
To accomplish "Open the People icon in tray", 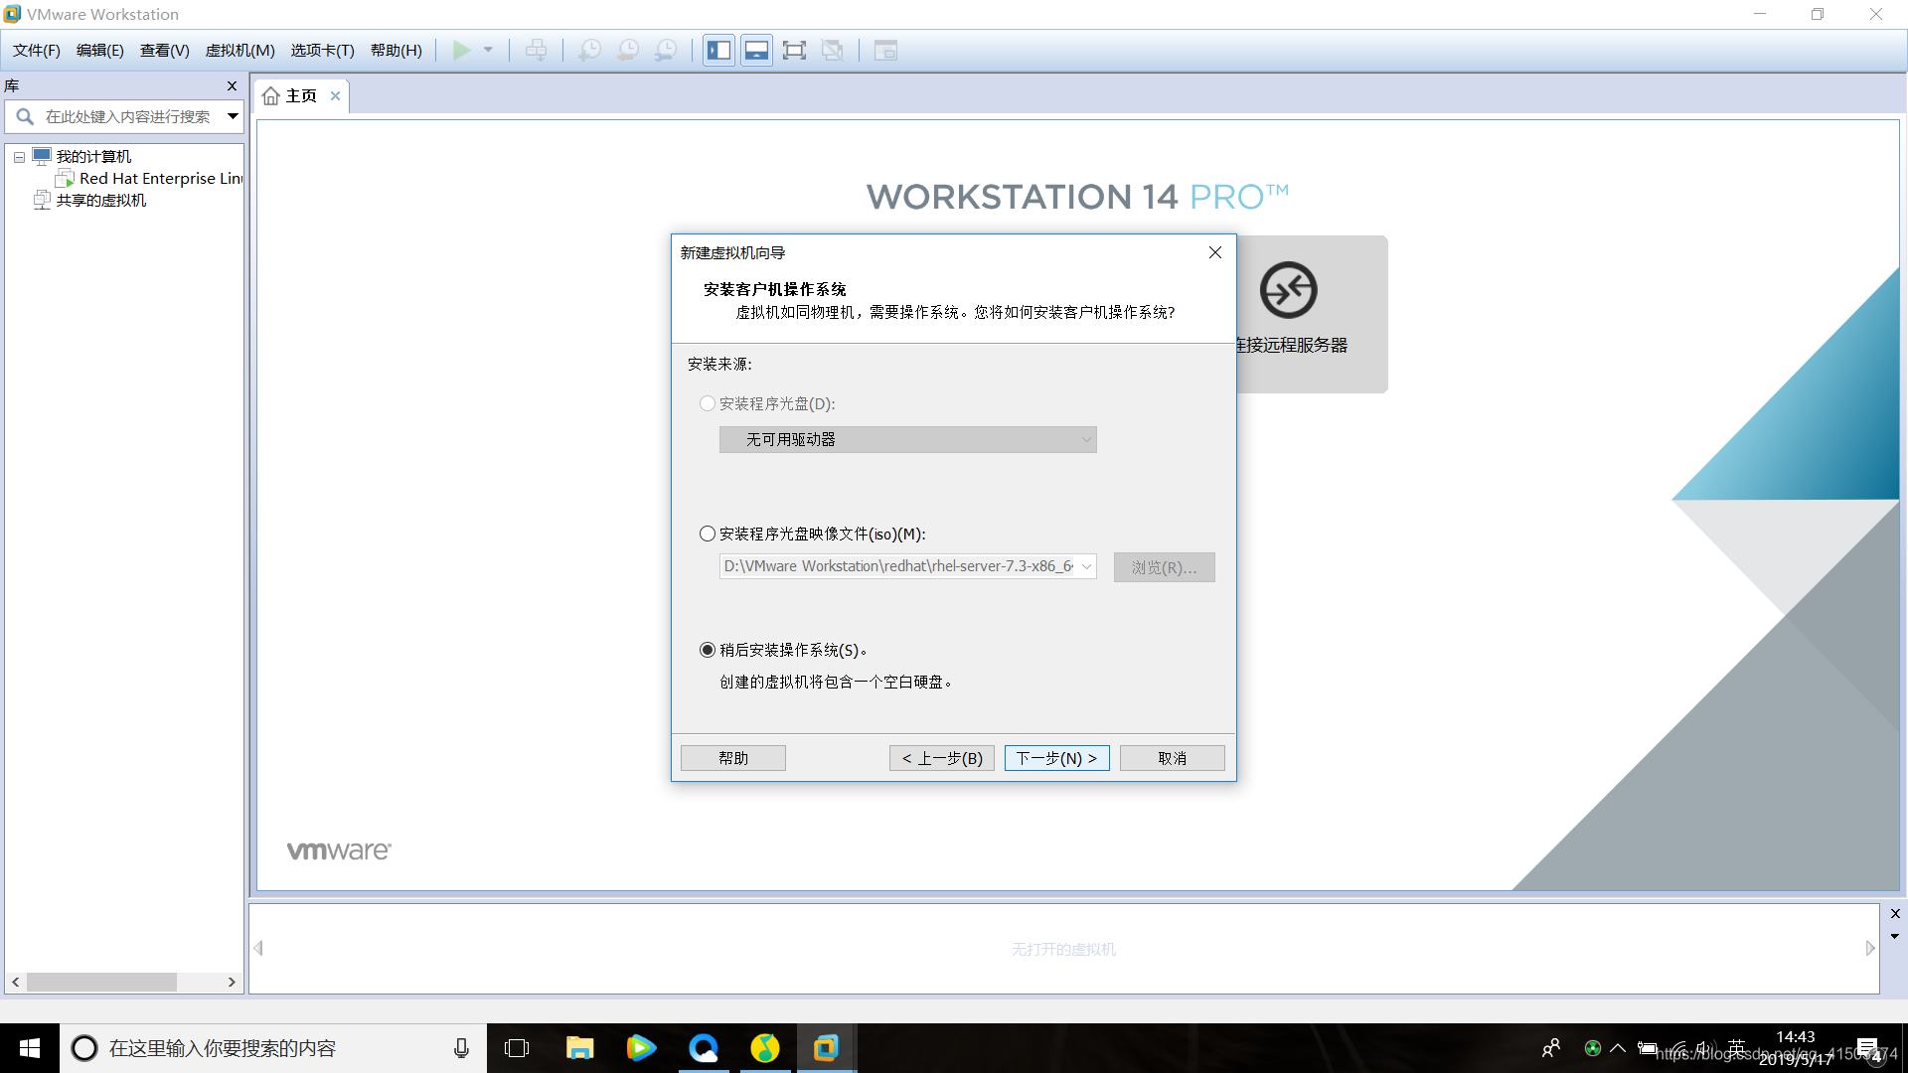I will click(1551, 1048).
